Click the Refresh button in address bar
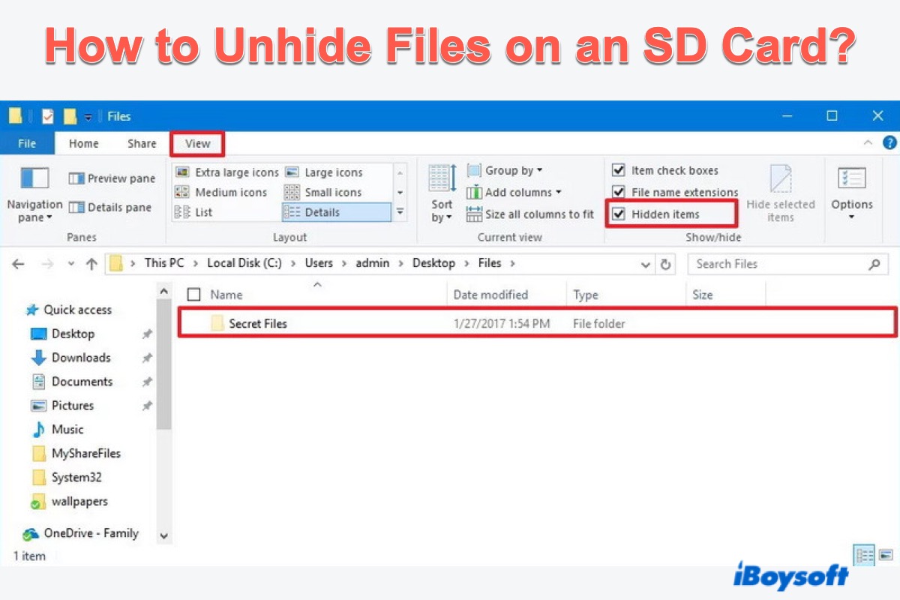This screenshot has width=900, height=600. (664, 264)
